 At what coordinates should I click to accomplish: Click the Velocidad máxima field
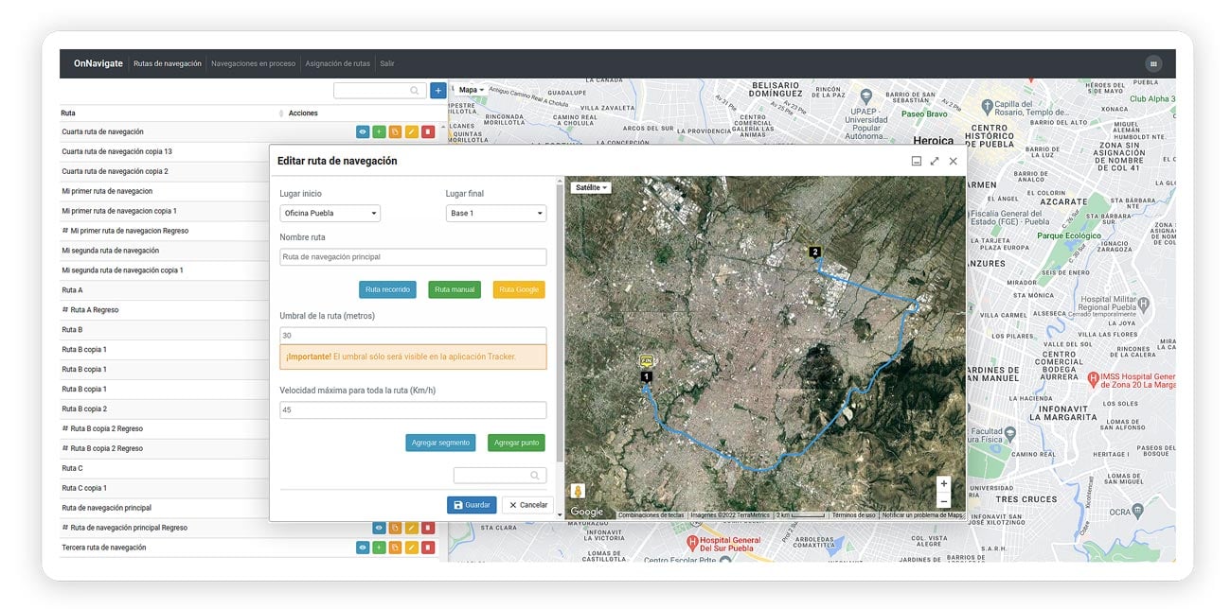click(x=413, y=410)
